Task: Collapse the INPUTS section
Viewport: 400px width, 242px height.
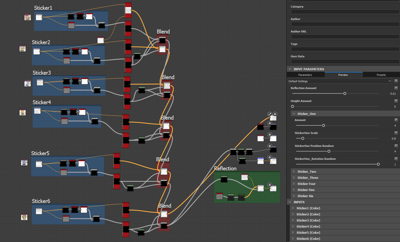Action: (290, 202)
